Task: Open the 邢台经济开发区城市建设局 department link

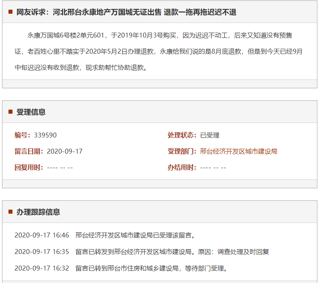Action: click(238, 151)
